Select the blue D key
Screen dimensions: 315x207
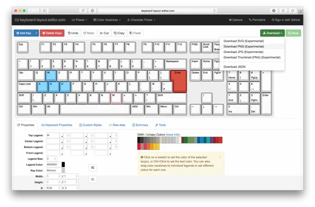[65, 87]
